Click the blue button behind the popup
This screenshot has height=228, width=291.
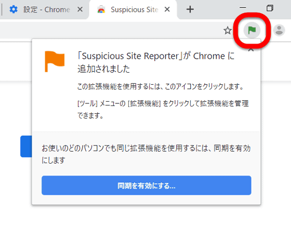point(26,146)
